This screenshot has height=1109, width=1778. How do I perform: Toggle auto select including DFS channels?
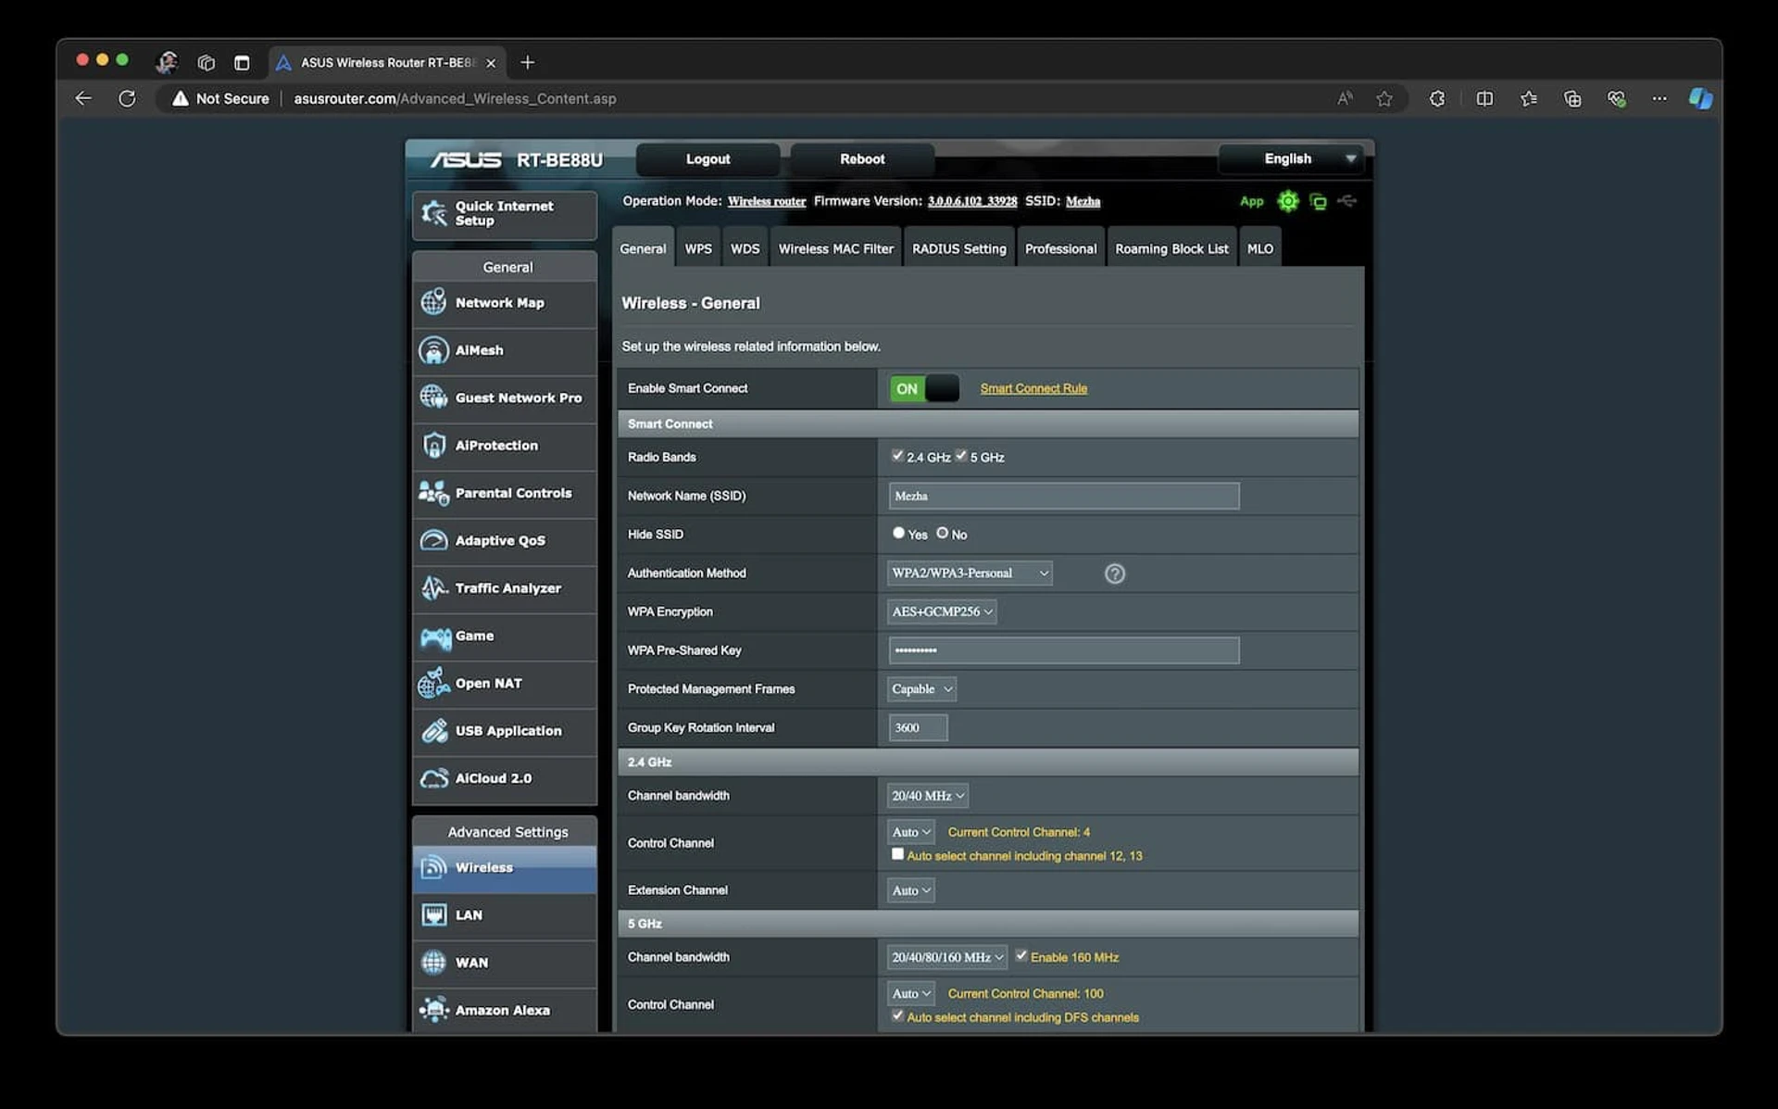click(x=897, y=1015)
